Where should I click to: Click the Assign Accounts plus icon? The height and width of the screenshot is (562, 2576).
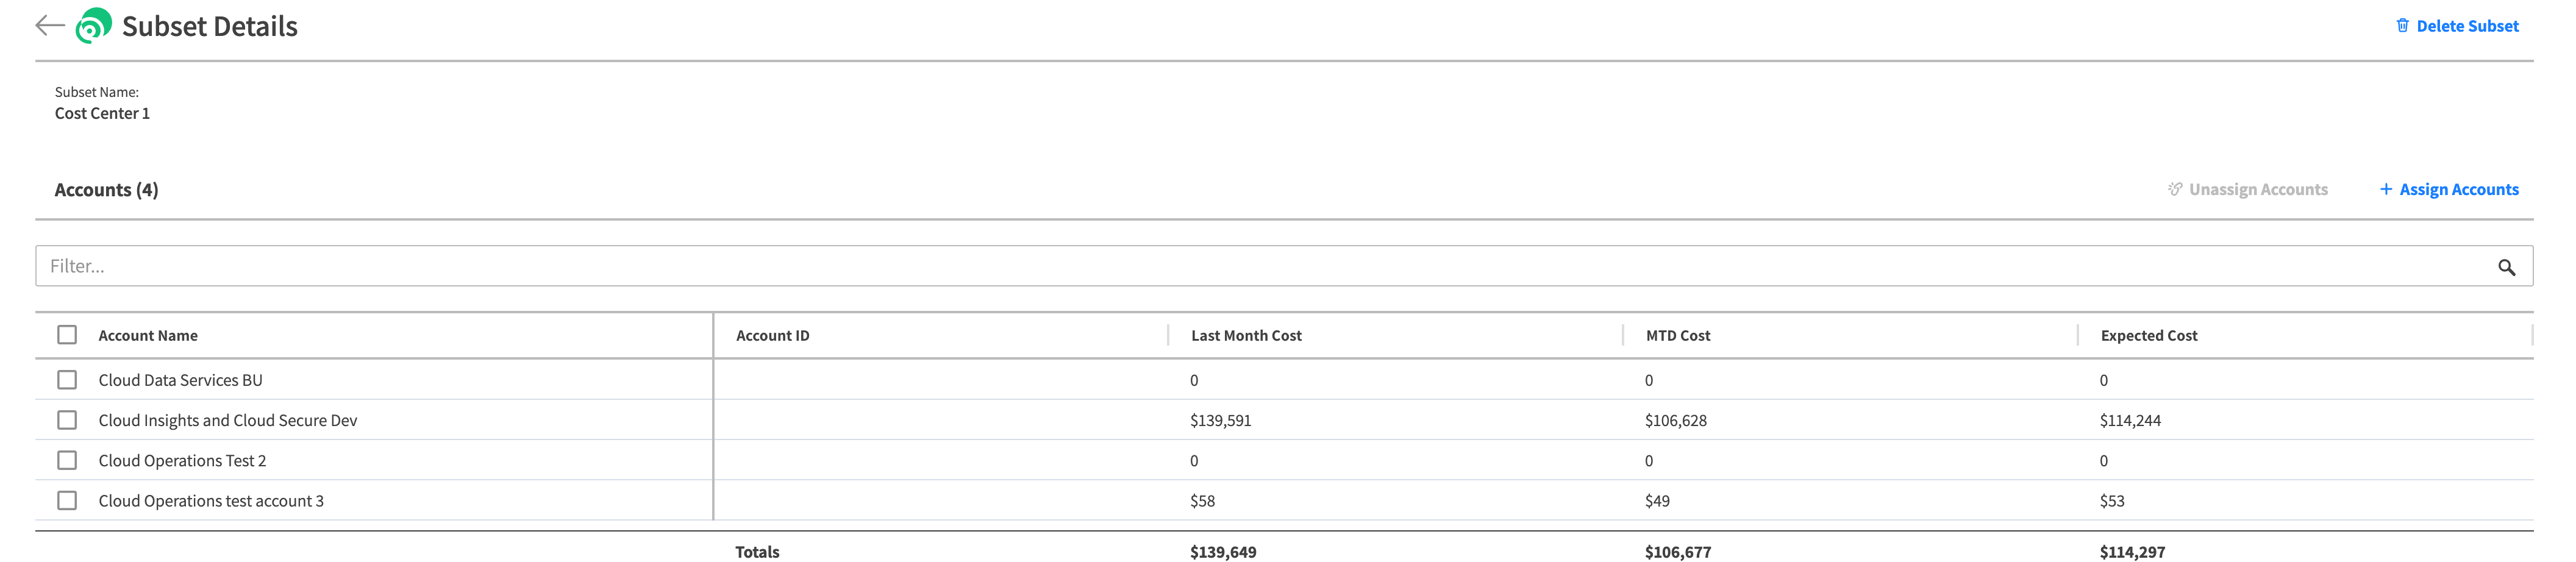pyautogui.click(x=2385, y=190)
